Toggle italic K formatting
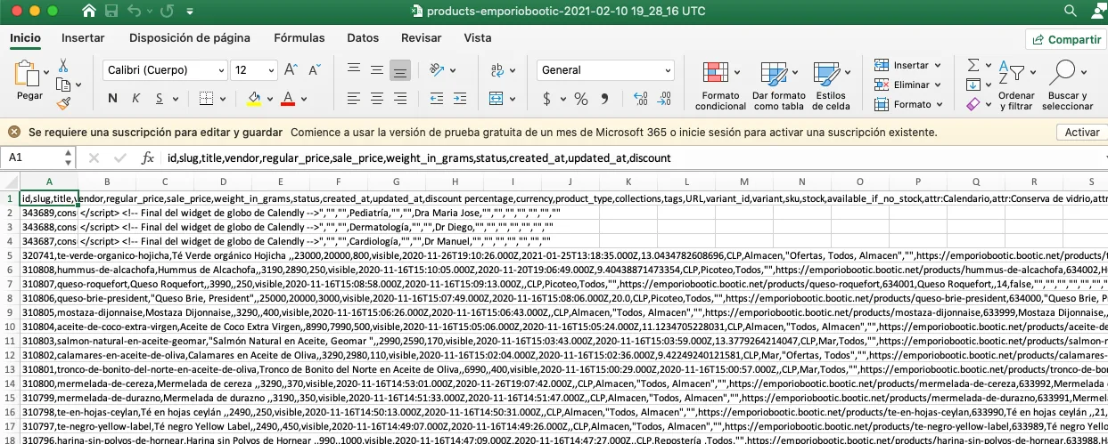This screenshot has height=444, width=1108. [136, 98]
